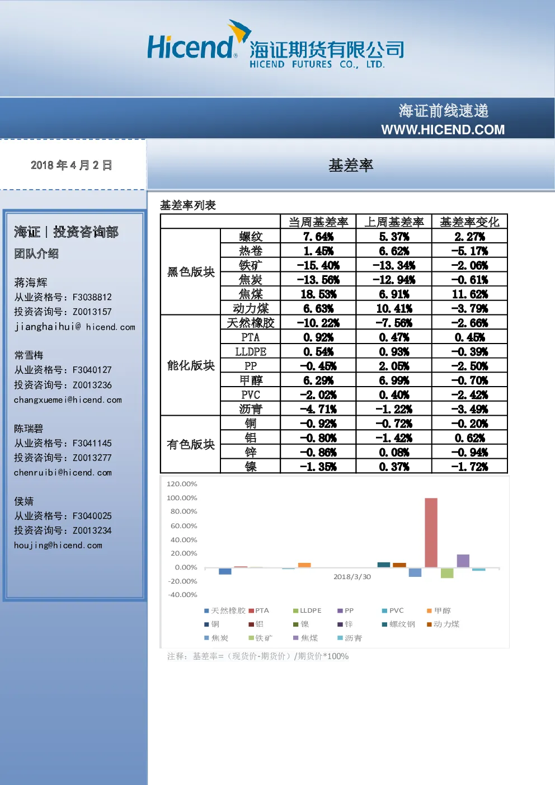Select the 11.62% change value
555x785 pixels.
coord(470,294)
